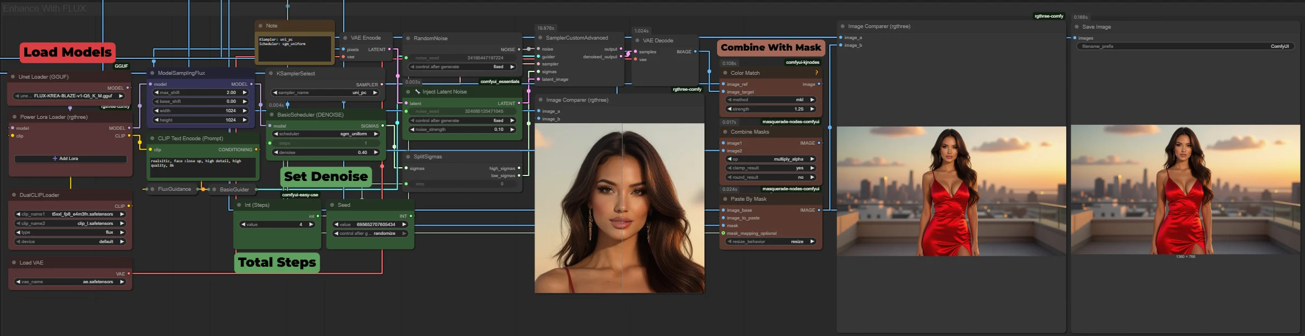Click the SIGMAS output port on BasicScheduler
Image resolution: width=1305 pixels, height=336 pixels.
pyautogui.click(x=383, y=126)
